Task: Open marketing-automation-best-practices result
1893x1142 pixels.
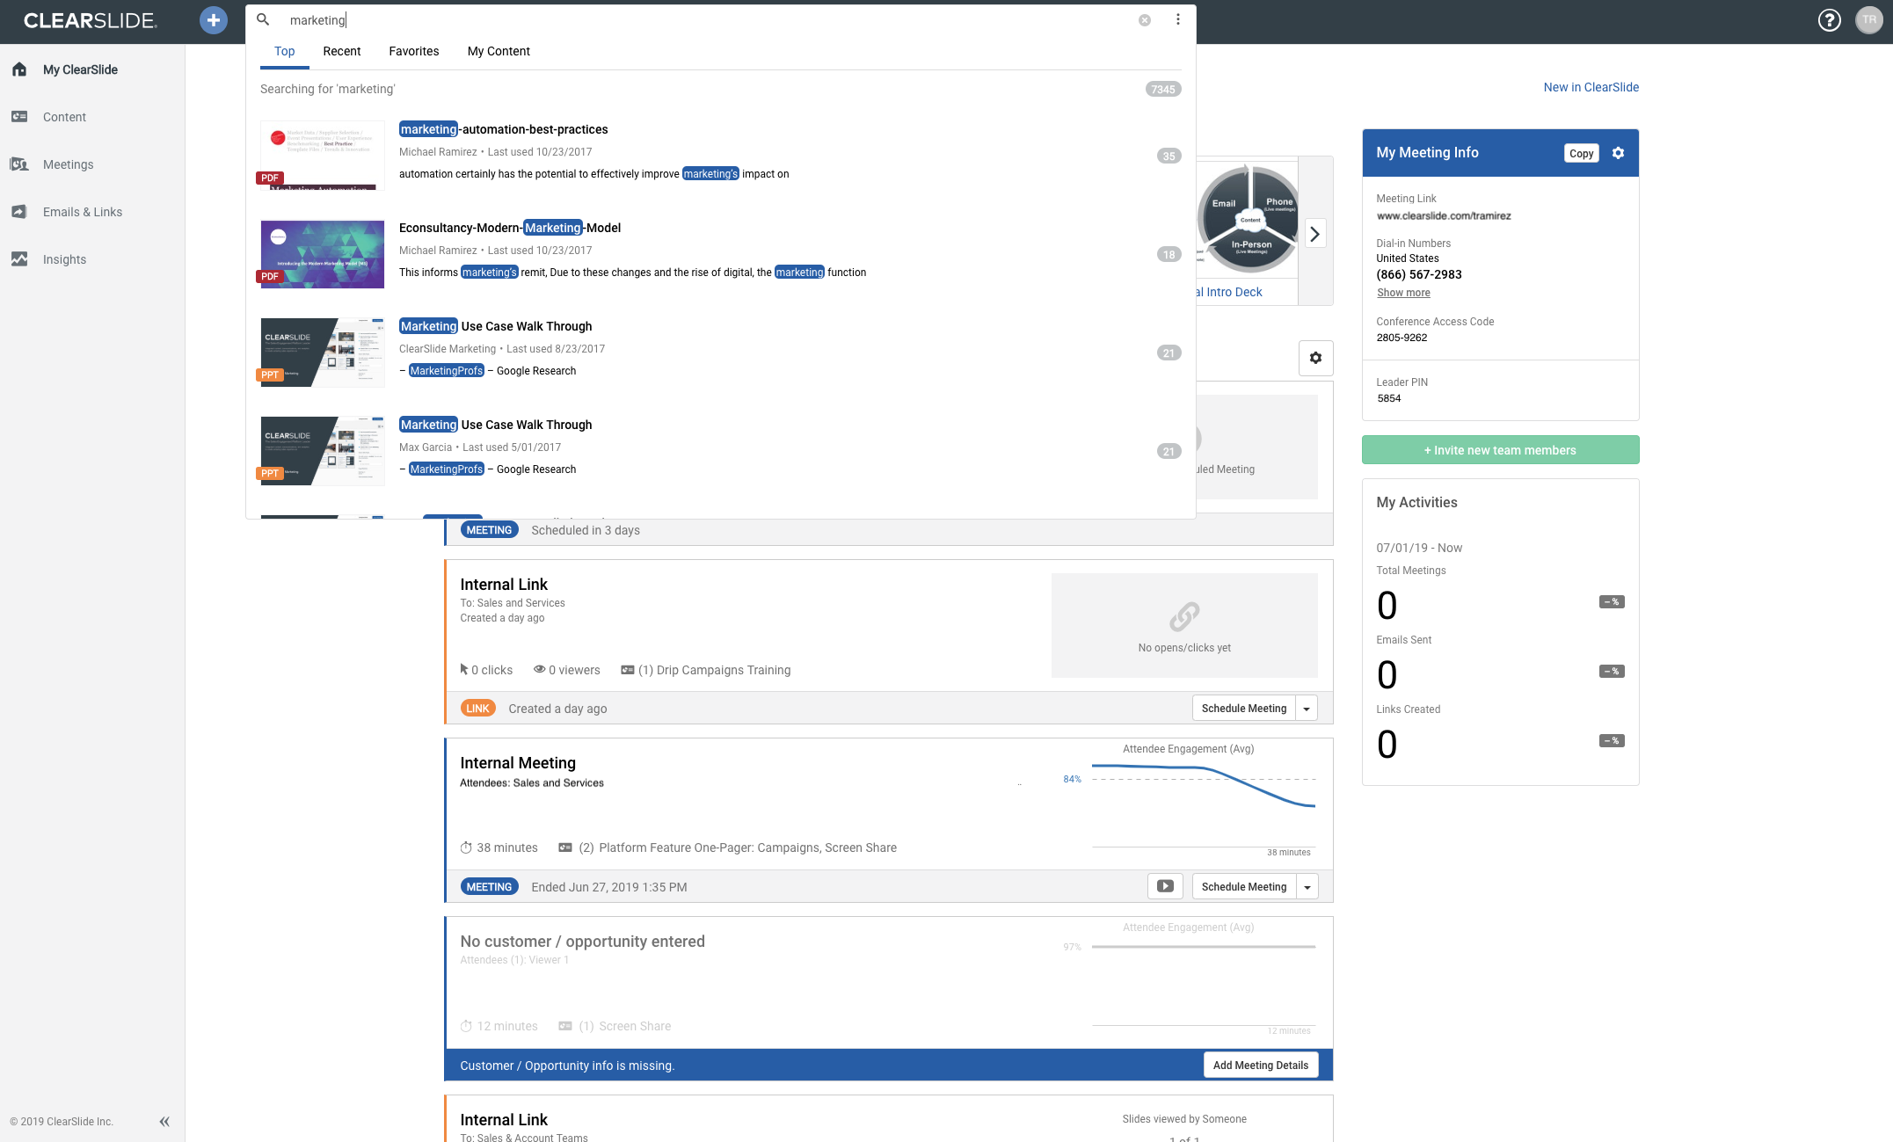Action: point(503,129)
